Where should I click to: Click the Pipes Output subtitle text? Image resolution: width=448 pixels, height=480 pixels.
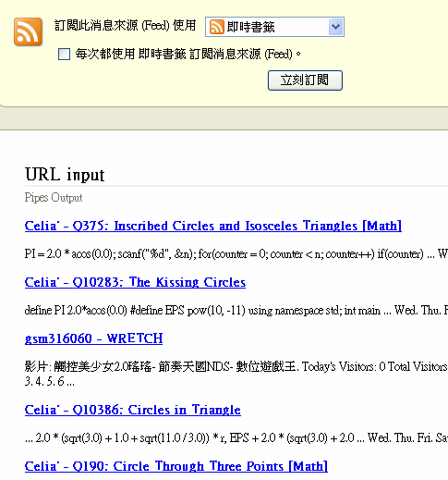point(54,197)
